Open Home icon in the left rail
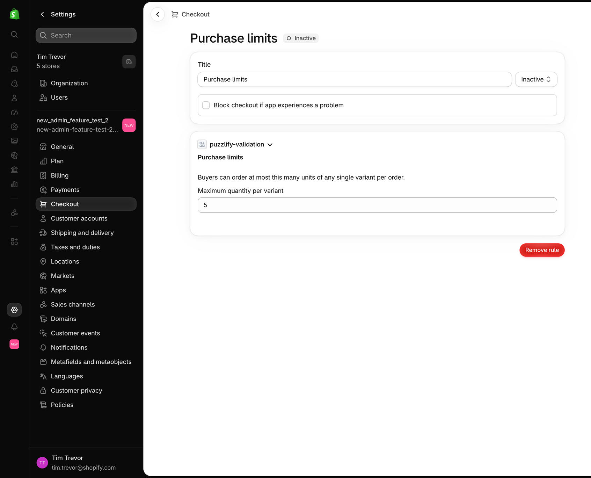Viewport: 591px width, 478px height. 14,55
